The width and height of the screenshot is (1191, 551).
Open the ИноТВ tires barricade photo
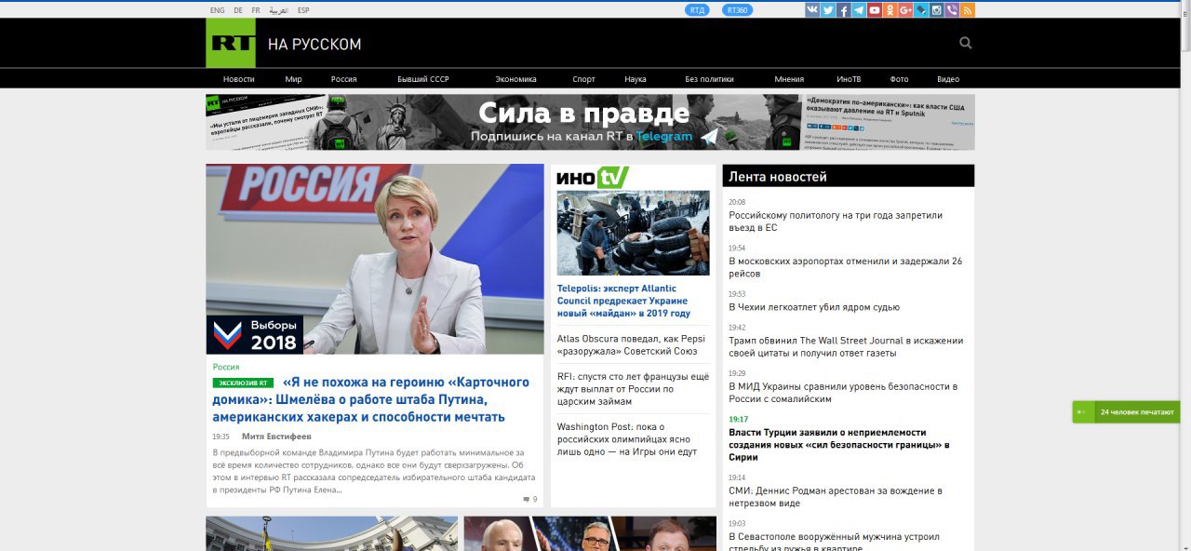[x=633, y=233]
